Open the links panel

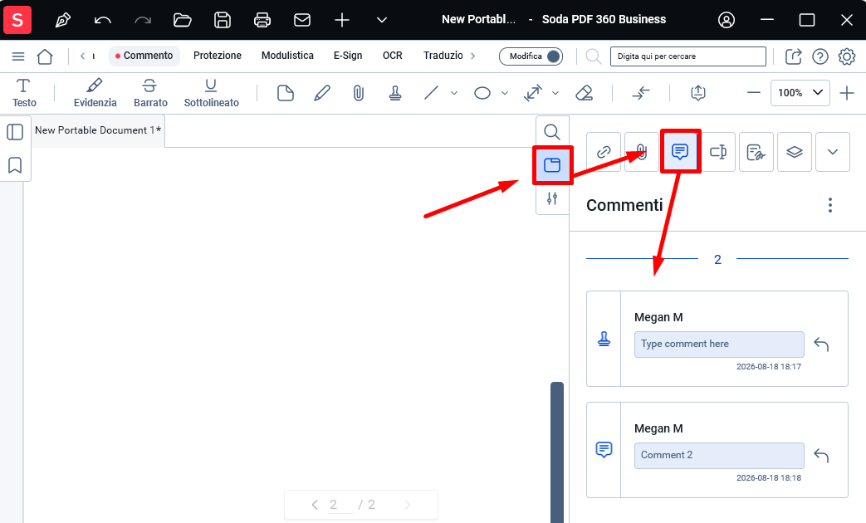(604, 152)
